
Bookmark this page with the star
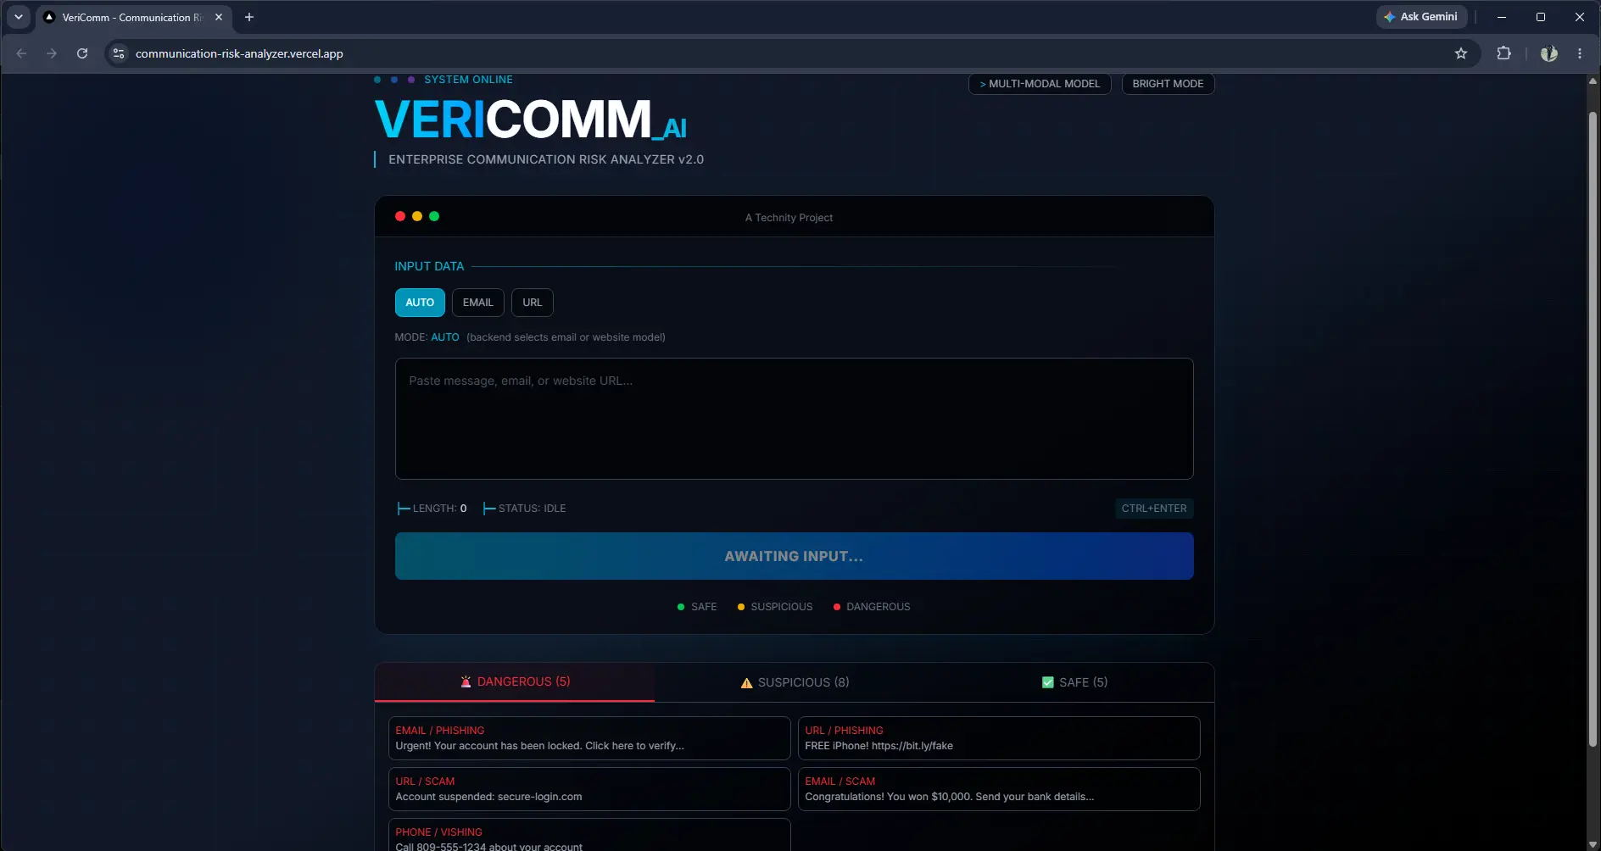[1461, 53]
